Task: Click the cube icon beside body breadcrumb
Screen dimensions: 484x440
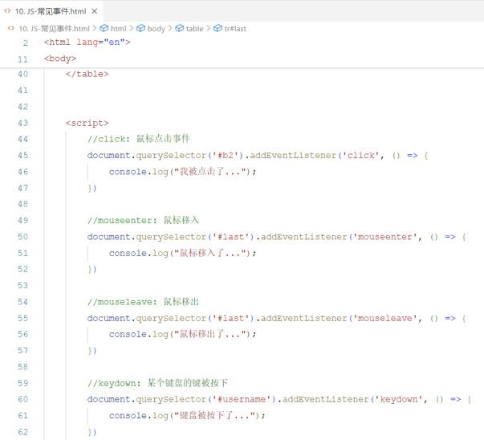Action: coord(140,28)
